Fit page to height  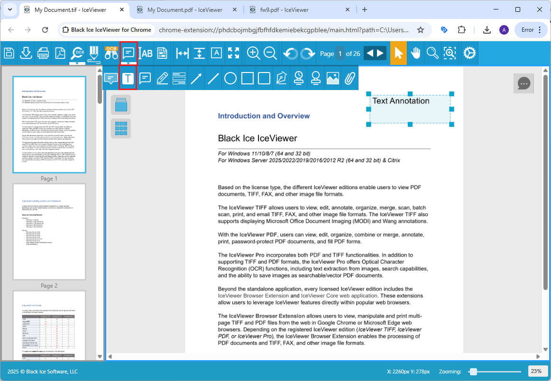pos(199,54)
